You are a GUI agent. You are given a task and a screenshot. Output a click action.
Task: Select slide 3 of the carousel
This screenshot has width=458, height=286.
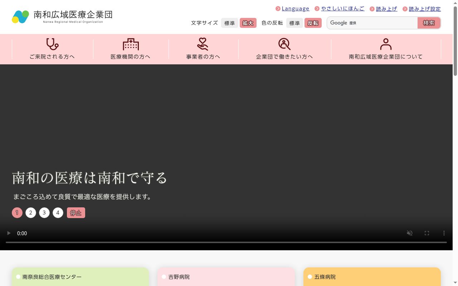[x=44, y=213]
